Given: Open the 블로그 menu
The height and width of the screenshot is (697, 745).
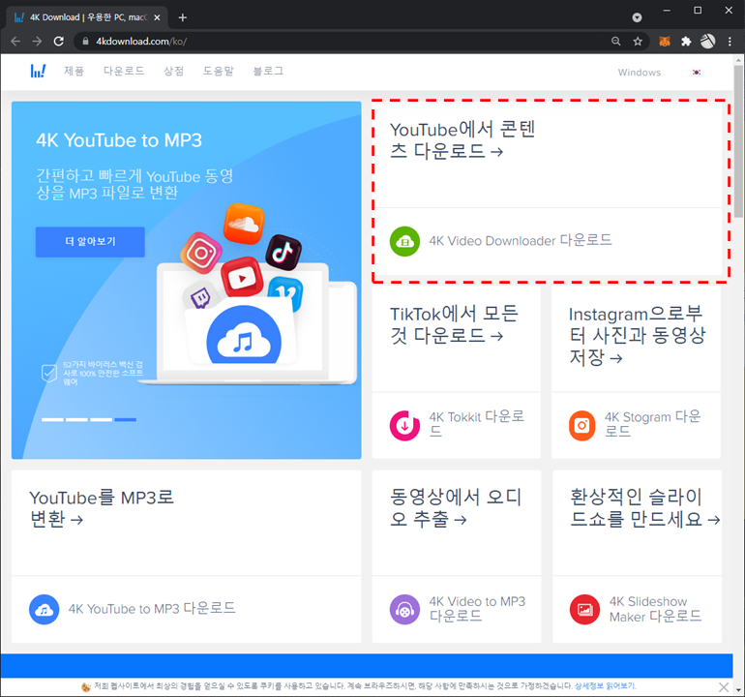Looking at the screenshot, I should [268, 71].
